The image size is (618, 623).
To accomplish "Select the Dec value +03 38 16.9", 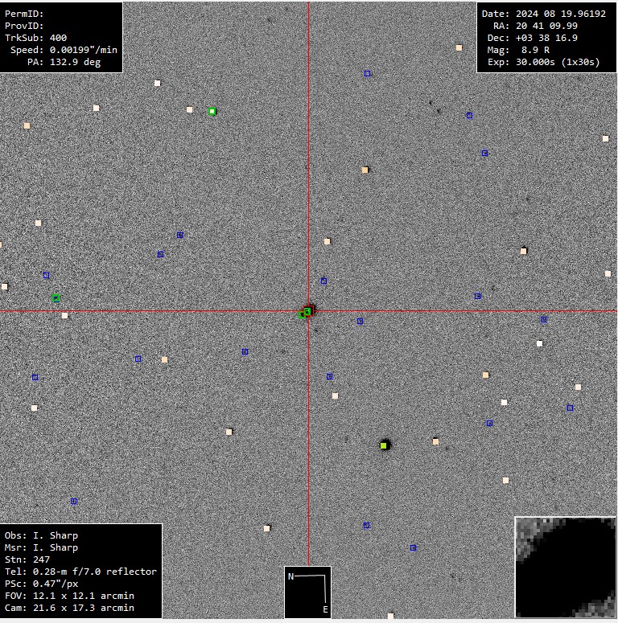I will [548, 38].
